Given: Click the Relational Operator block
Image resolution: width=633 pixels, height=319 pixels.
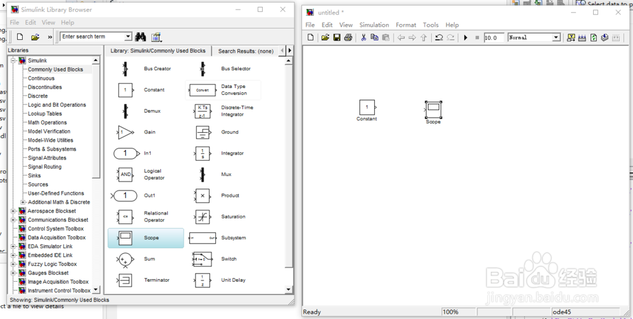Looking at the screenshot, I should pos(125,217).
